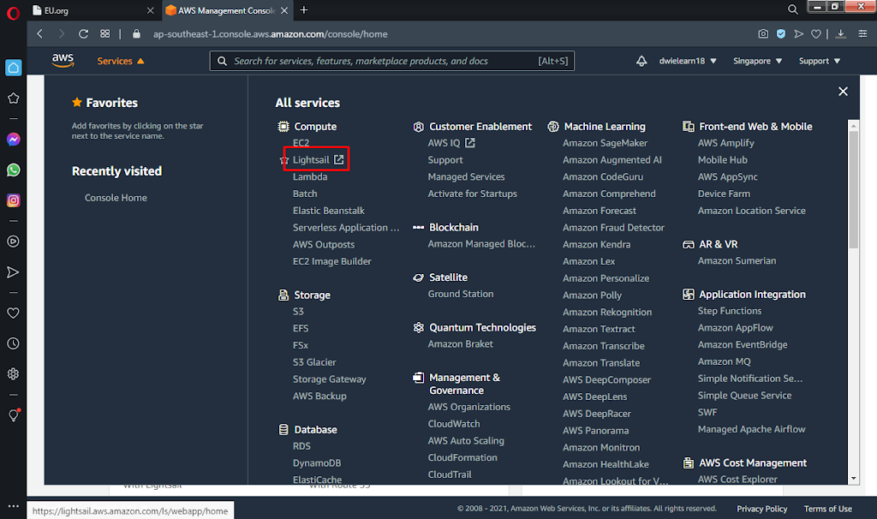
Task: Click the lightbulb tips icon in sidebar
Action: click(14, 415)
